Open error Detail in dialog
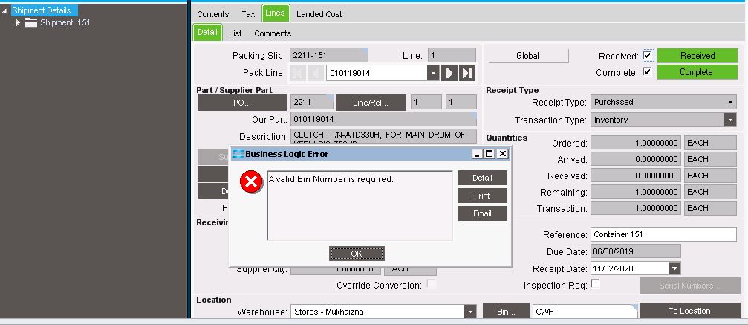This screenshot has width=748, height=325. tap(482, 178)
